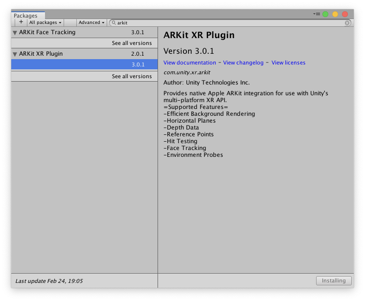Select the highlighted 3.0.1 version row
365x301 pixels.
tap(84, 64)
